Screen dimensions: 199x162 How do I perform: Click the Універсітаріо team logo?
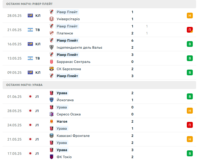pyautogui.click(x=52, y=19)
